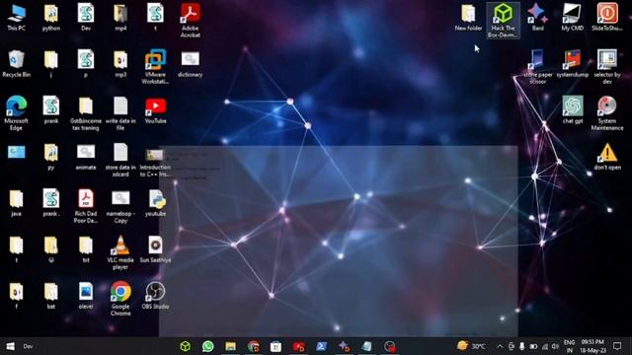The image size is (632, 355).
Task: Open the network tray icon
Action: 544,346
